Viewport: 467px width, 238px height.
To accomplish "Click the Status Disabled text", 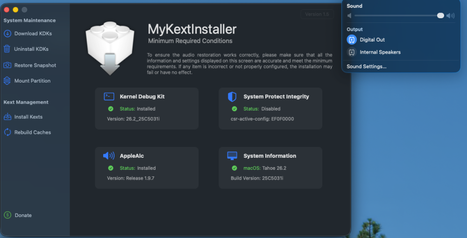I will 262,109.
